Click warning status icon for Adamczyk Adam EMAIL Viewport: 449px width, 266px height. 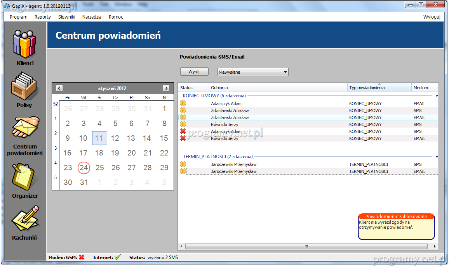[x=183, y=104]
